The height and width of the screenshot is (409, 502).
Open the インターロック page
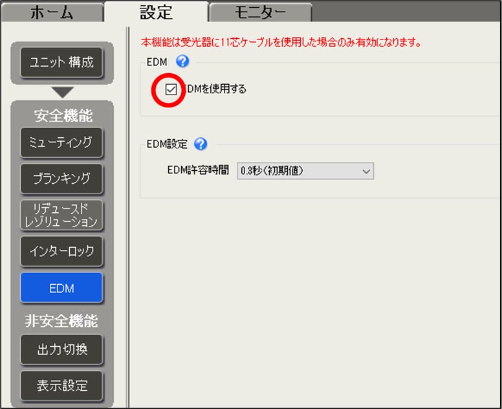tap(61, 251)
